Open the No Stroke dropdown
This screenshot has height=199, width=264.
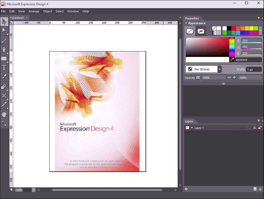[x=219, y=69]
